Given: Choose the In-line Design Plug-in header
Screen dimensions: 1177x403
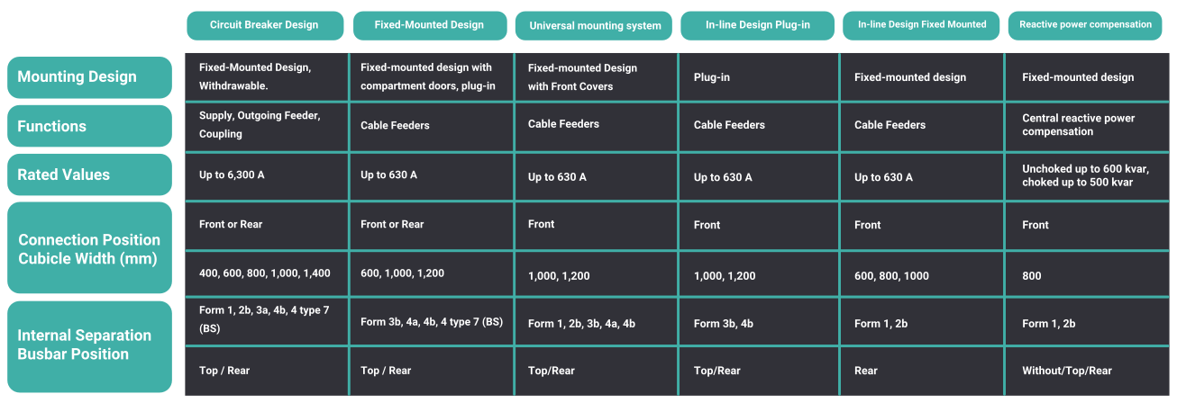Looking at the screenshot, I should click(x=757, y=25).
